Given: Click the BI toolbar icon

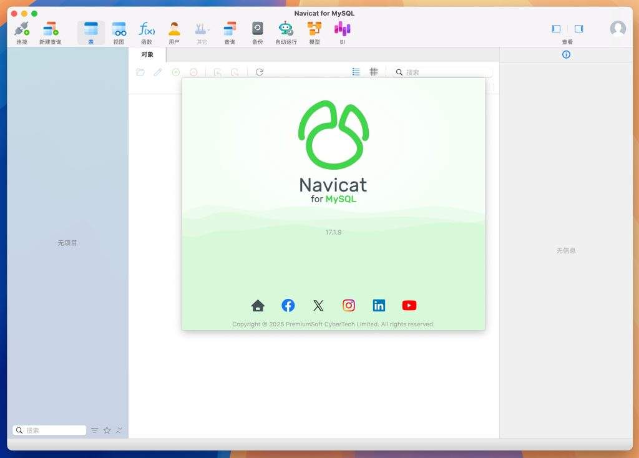Looking at the screenshot, I should pos(342,32).
